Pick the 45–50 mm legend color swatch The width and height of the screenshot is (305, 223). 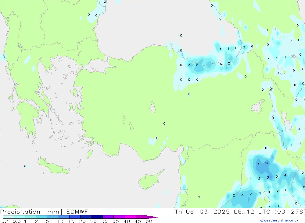click(142, 217)
